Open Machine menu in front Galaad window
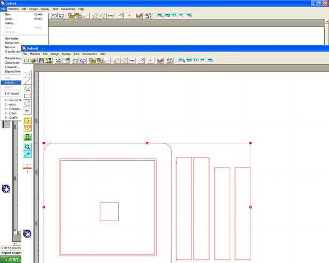Viewport: 329px width, 263px height. (35, 54)
